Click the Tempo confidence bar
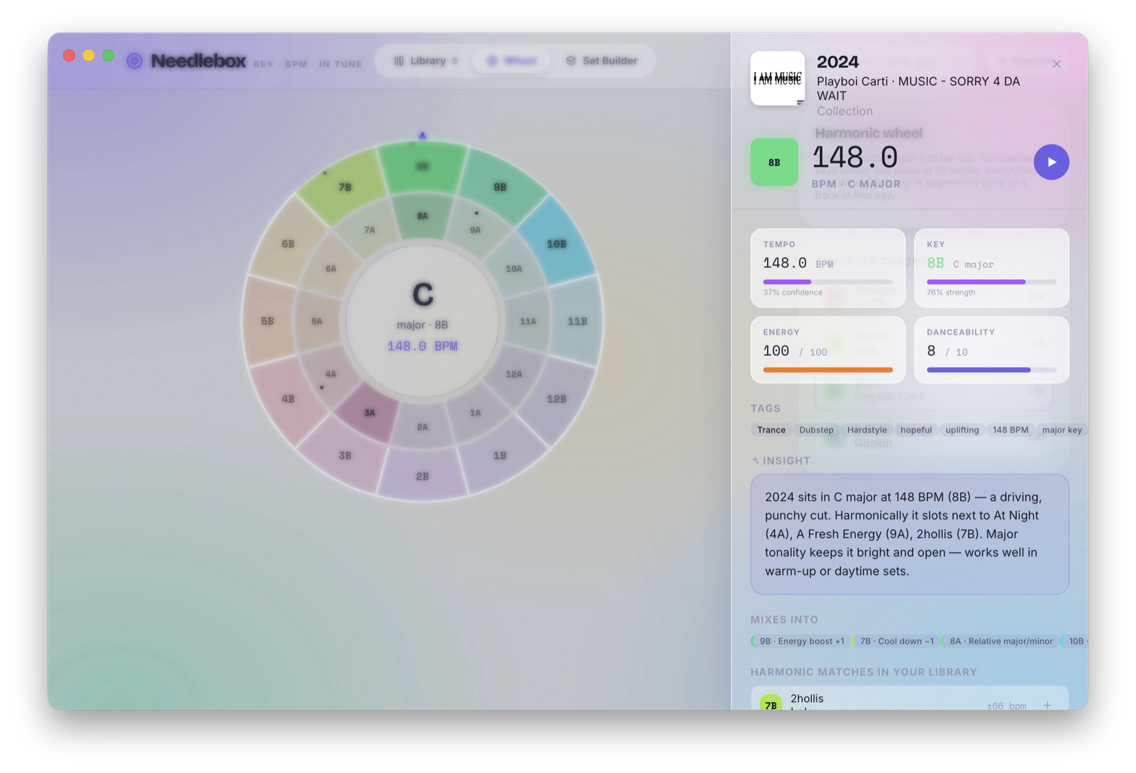This screenshot has width=1136, height=773. (x=828, y=282)
